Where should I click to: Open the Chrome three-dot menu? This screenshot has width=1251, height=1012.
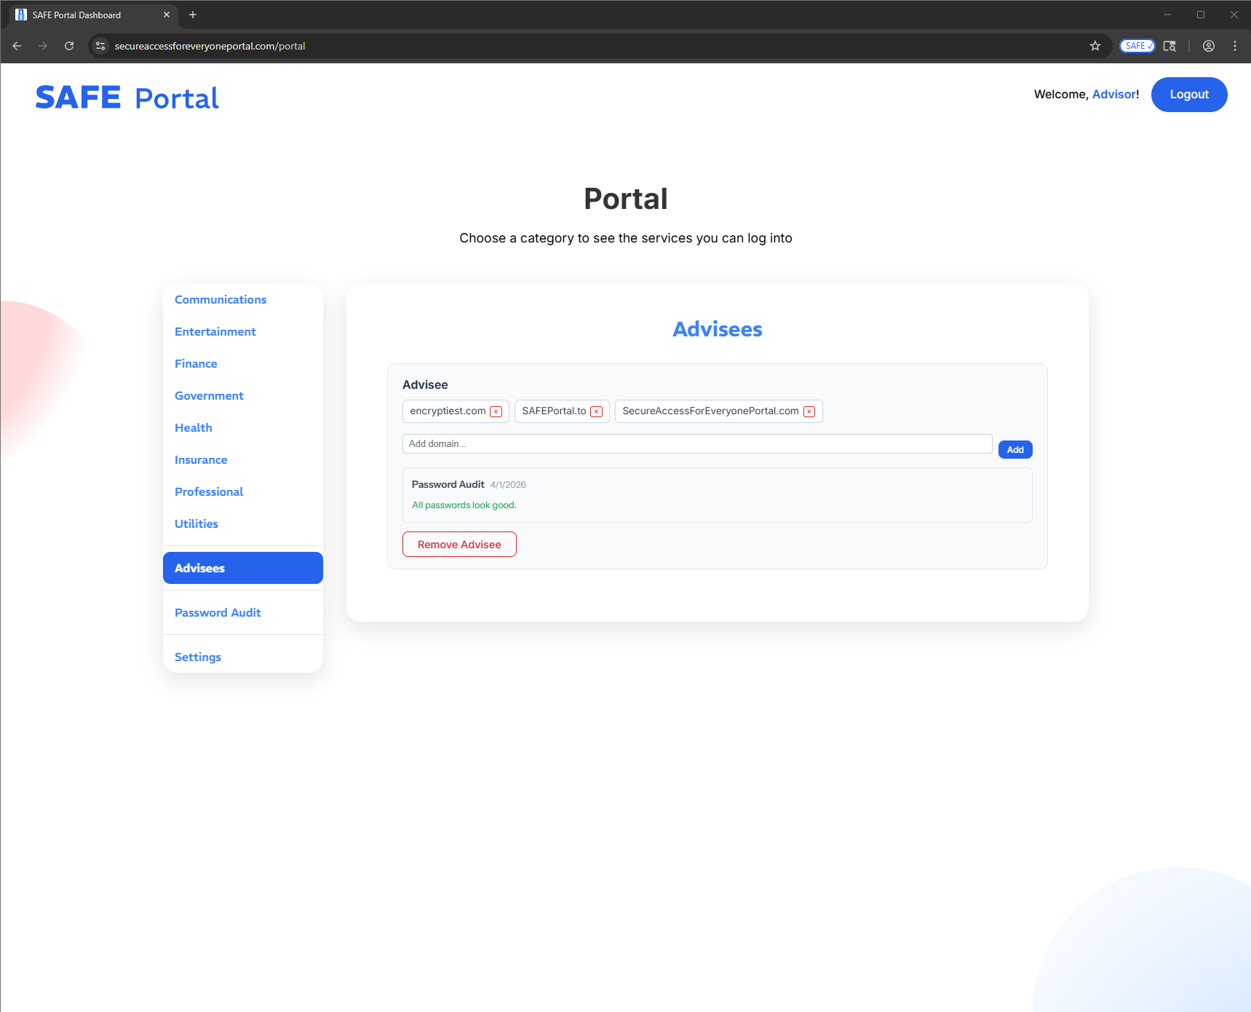(x=1235, y=46)
